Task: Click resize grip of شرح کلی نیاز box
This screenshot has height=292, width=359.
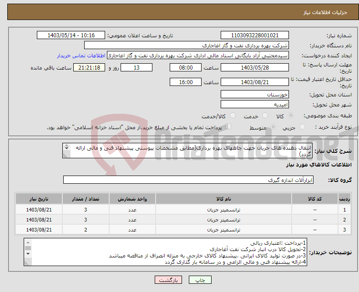Action: coord(65,156)
